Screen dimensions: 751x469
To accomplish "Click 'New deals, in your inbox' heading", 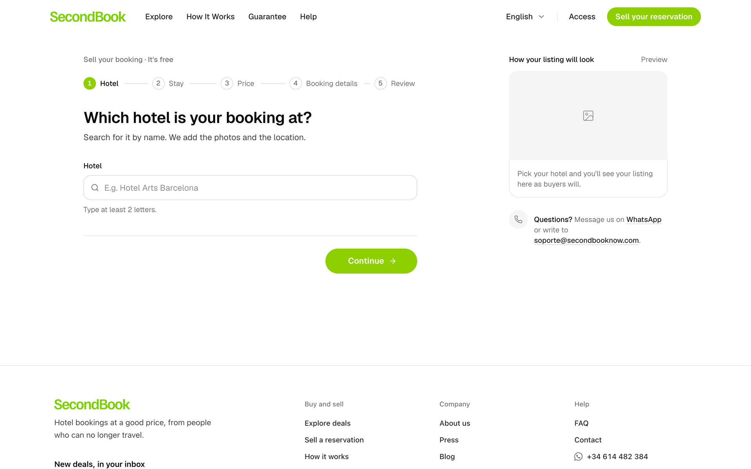I will 99,464.
